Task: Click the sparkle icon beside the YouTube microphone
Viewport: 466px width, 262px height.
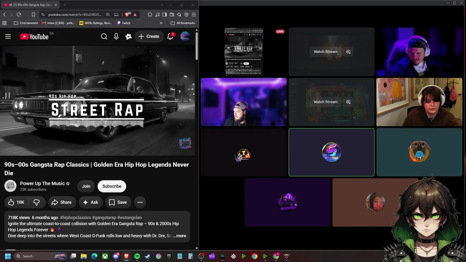Action: (x=128, y=36)
